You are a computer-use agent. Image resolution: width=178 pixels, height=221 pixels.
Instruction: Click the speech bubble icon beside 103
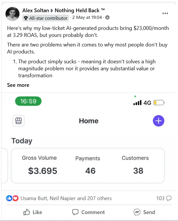(x=169, y=198)
